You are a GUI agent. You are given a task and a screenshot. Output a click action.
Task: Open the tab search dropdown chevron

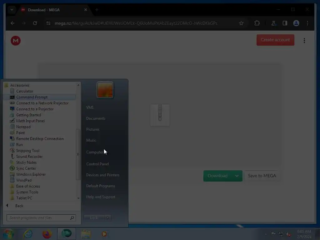pos(12,10)
